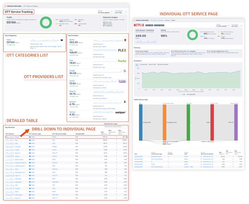Screen dimensions: 249x204
Task: Open the Plex provider name link in Top Providers
Action: pos(71,50)
